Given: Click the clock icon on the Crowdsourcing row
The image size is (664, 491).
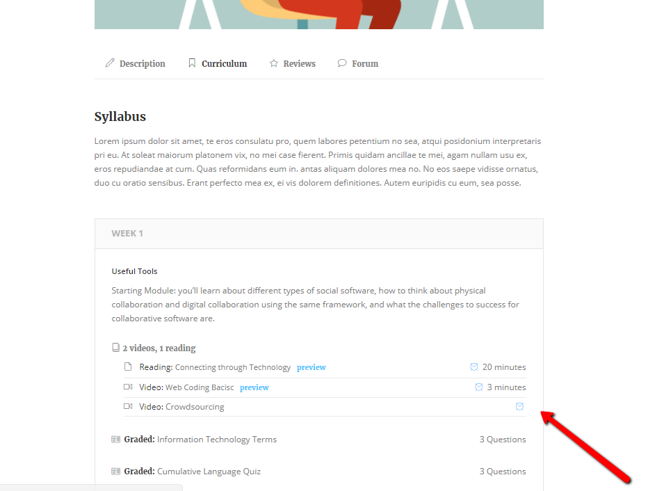Looking at the screenshot, I should 519,406.
